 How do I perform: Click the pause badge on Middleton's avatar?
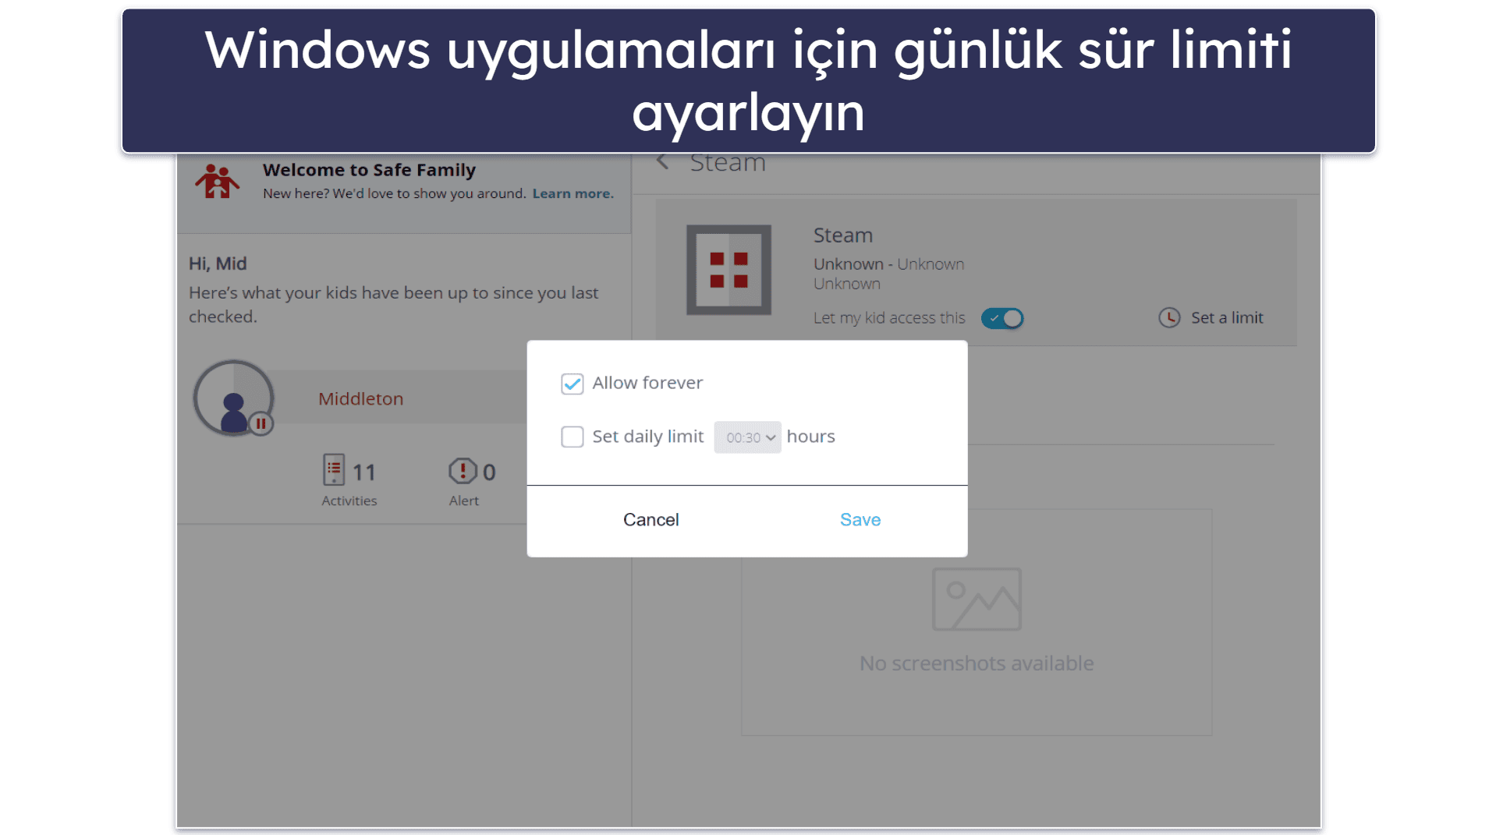[261, 423]
